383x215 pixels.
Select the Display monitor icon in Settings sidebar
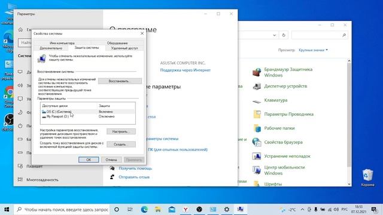coord(20,72)
